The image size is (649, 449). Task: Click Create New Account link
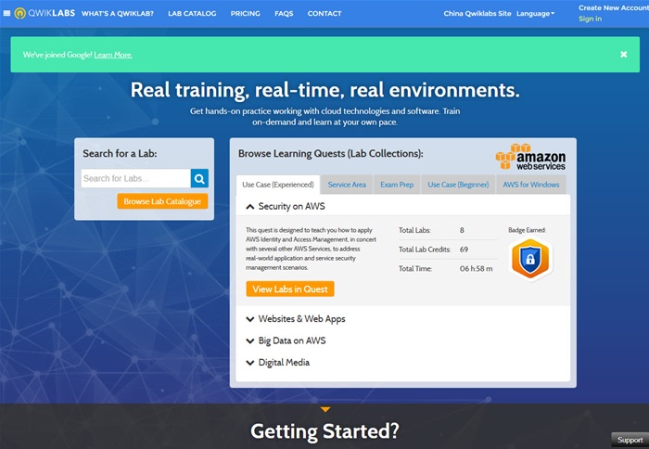point(614,7)
